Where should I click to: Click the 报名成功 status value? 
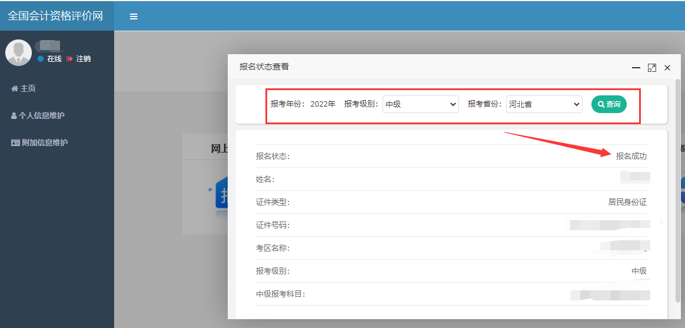(x=631, y=156)
